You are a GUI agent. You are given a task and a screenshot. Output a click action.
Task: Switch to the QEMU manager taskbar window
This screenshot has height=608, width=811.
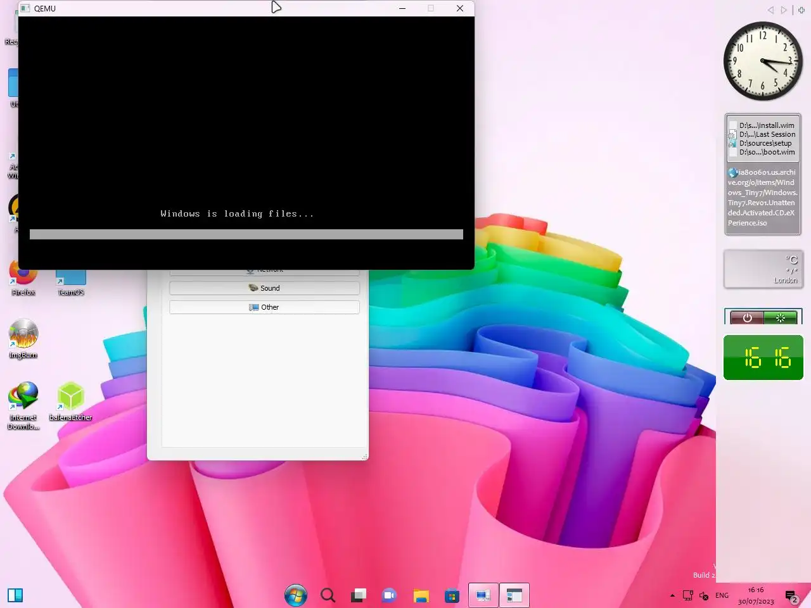point(483,595)
